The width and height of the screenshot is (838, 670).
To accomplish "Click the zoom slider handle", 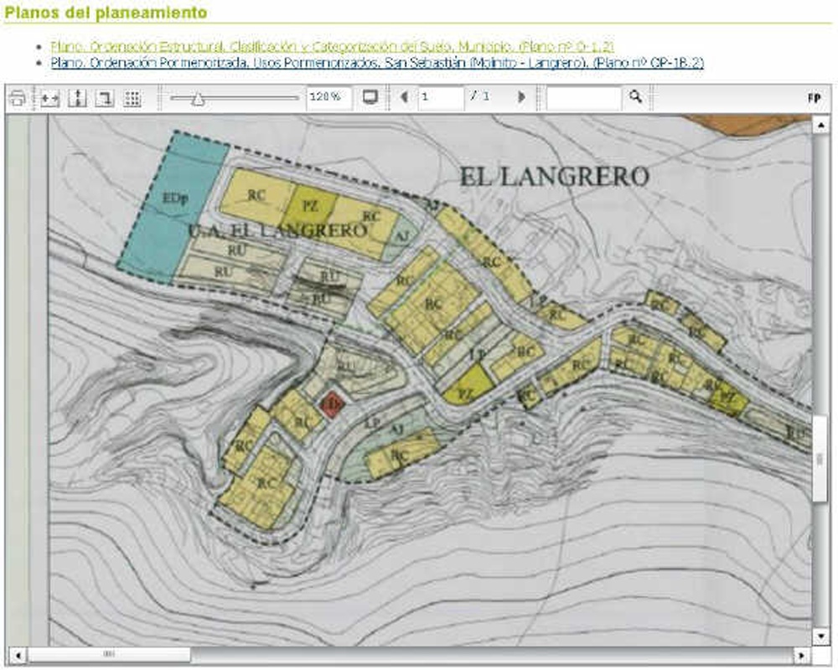I will click(198, 99).
